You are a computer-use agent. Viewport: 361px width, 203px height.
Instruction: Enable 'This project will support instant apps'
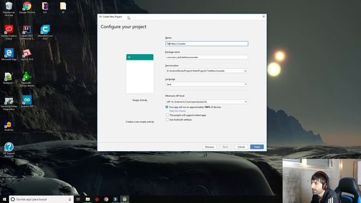coord(167,115)
